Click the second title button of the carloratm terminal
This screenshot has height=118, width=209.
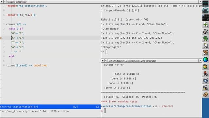click(x=106, y=61)
